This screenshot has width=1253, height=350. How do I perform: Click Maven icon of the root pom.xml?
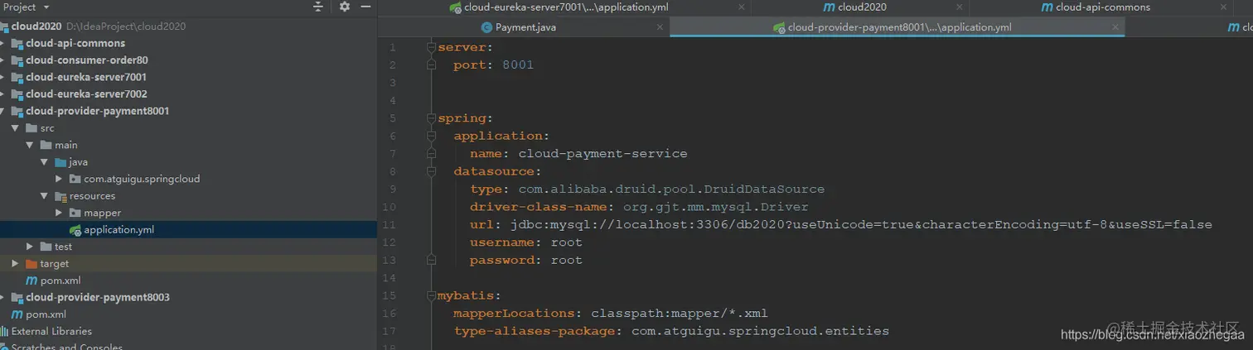pyautogui.click(x=17, y=314)
